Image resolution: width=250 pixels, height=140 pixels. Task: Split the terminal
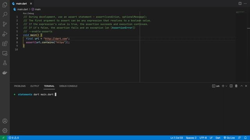[231, 86]
